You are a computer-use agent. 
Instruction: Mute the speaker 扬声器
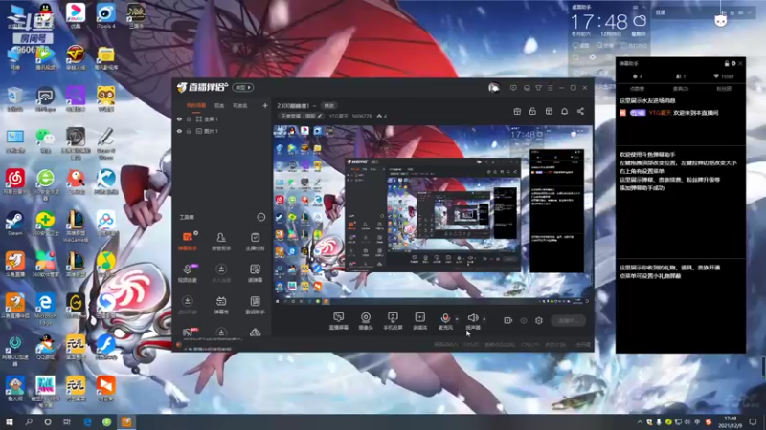tap(472, 321)
